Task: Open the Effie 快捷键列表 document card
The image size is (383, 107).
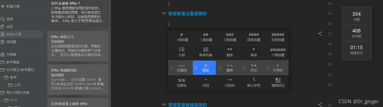Action: coord(78,80)
